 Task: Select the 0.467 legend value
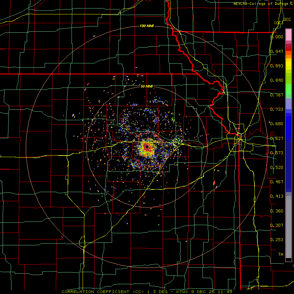point(277,182)
